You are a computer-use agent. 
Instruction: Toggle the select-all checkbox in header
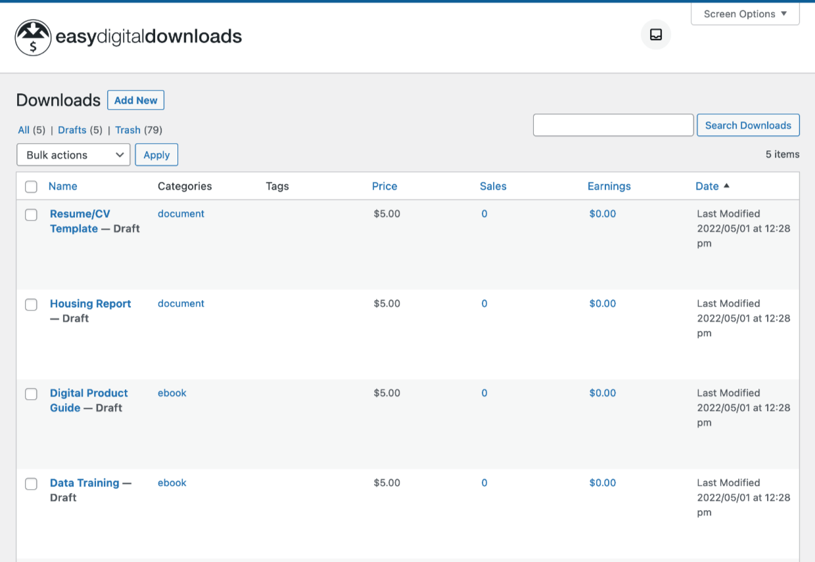click(31, 186)
